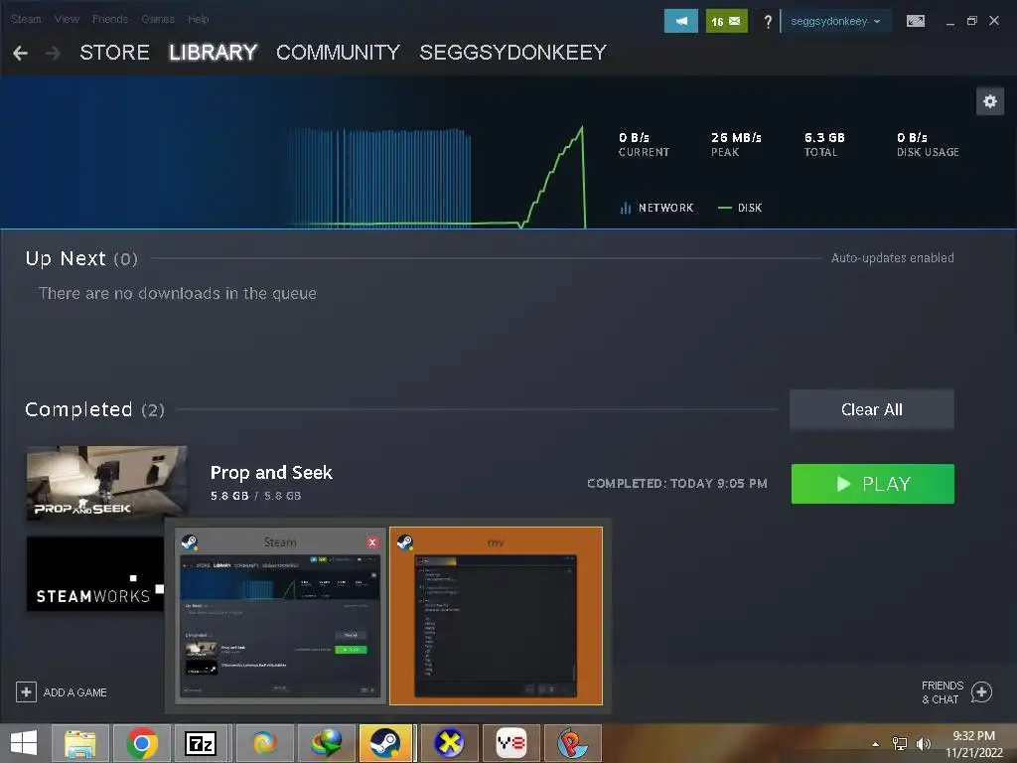
Task: Open the seggsydonkeey account dropdown
Action: pos(835,22)
